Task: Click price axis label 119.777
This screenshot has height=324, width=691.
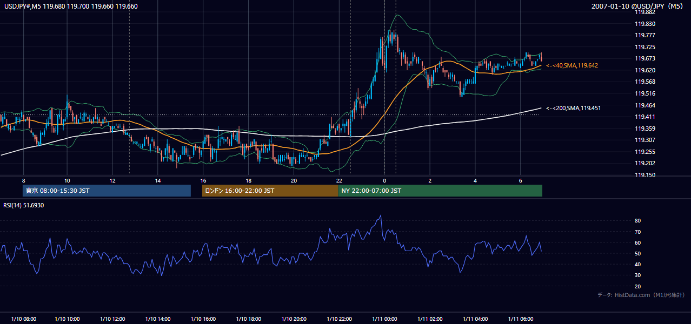Action: pyautogui.click(x=645, y=35)
